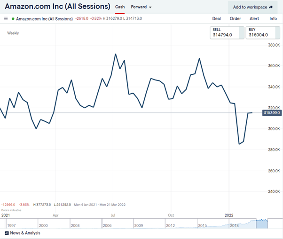The width and height of the screenshot is (283, 239).
Task: Click the 260.0K price axis label
Action: 274,171
